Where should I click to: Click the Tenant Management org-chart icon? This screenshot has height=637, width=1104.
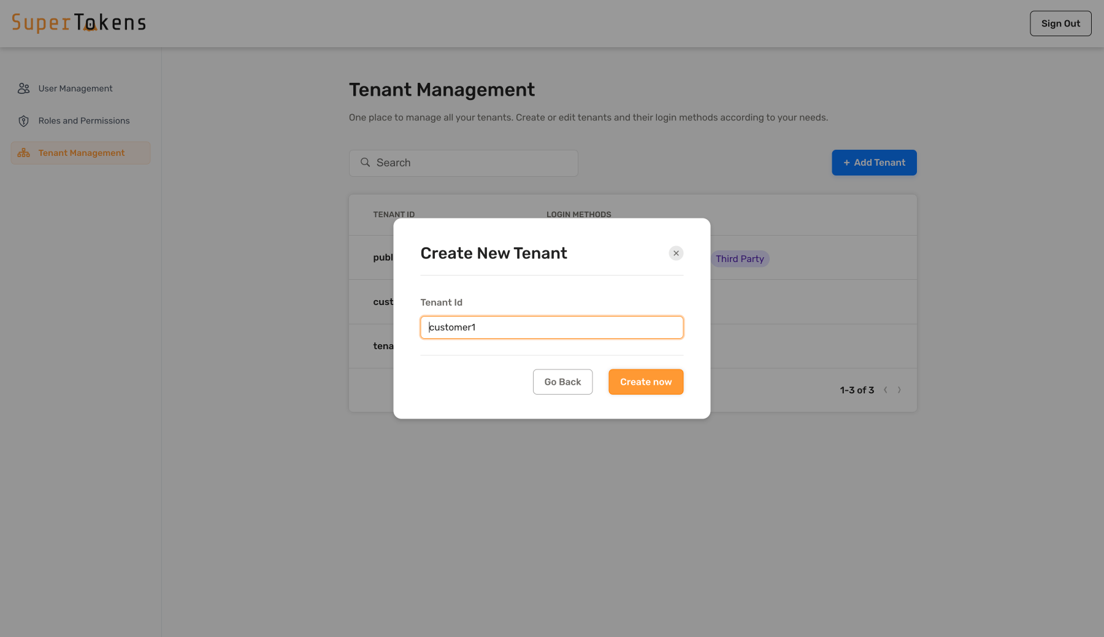(23, 152)
